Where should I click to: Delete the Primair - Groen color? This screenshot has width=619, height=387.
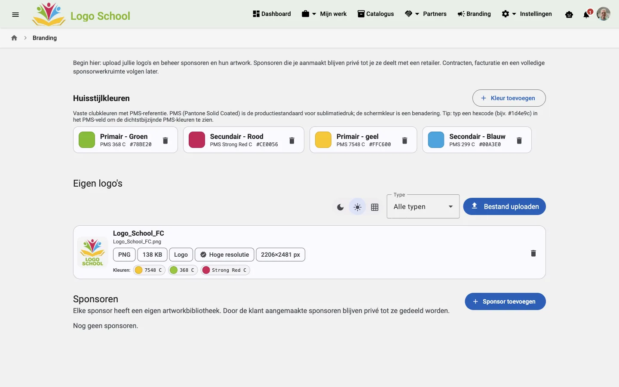click(x=165, y=141)
